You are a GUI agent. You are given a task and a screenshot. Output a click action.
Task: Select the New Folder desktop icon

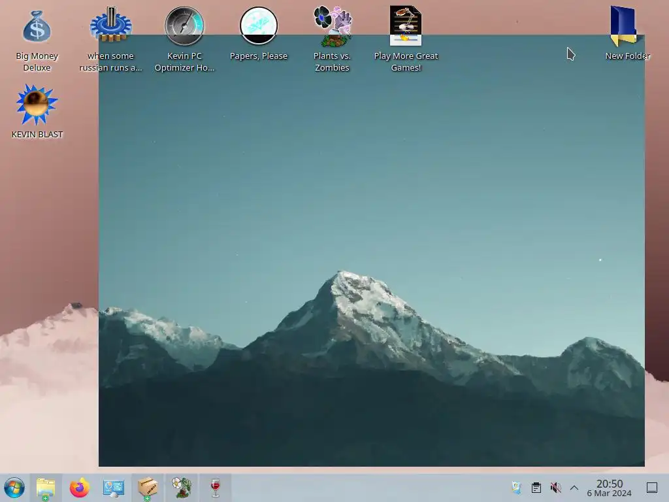click(624, 25)
